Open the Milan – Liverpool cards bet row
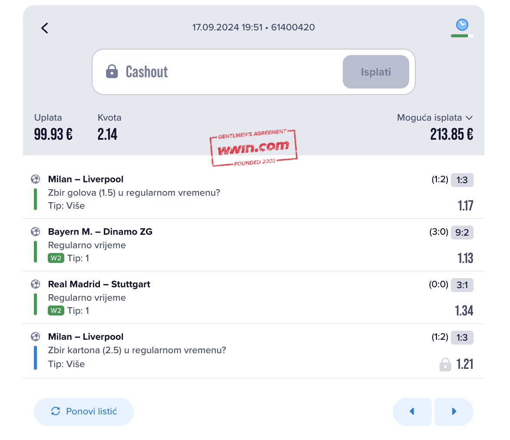Image resolution: width=510 pixels, height=440 pixels. tap(254, 351)
